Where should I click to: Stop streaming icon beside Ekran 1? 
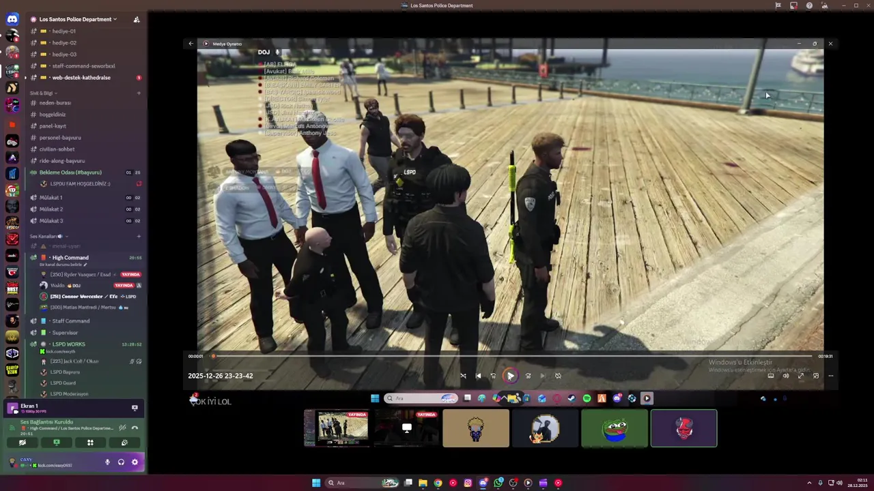[135, 408]
